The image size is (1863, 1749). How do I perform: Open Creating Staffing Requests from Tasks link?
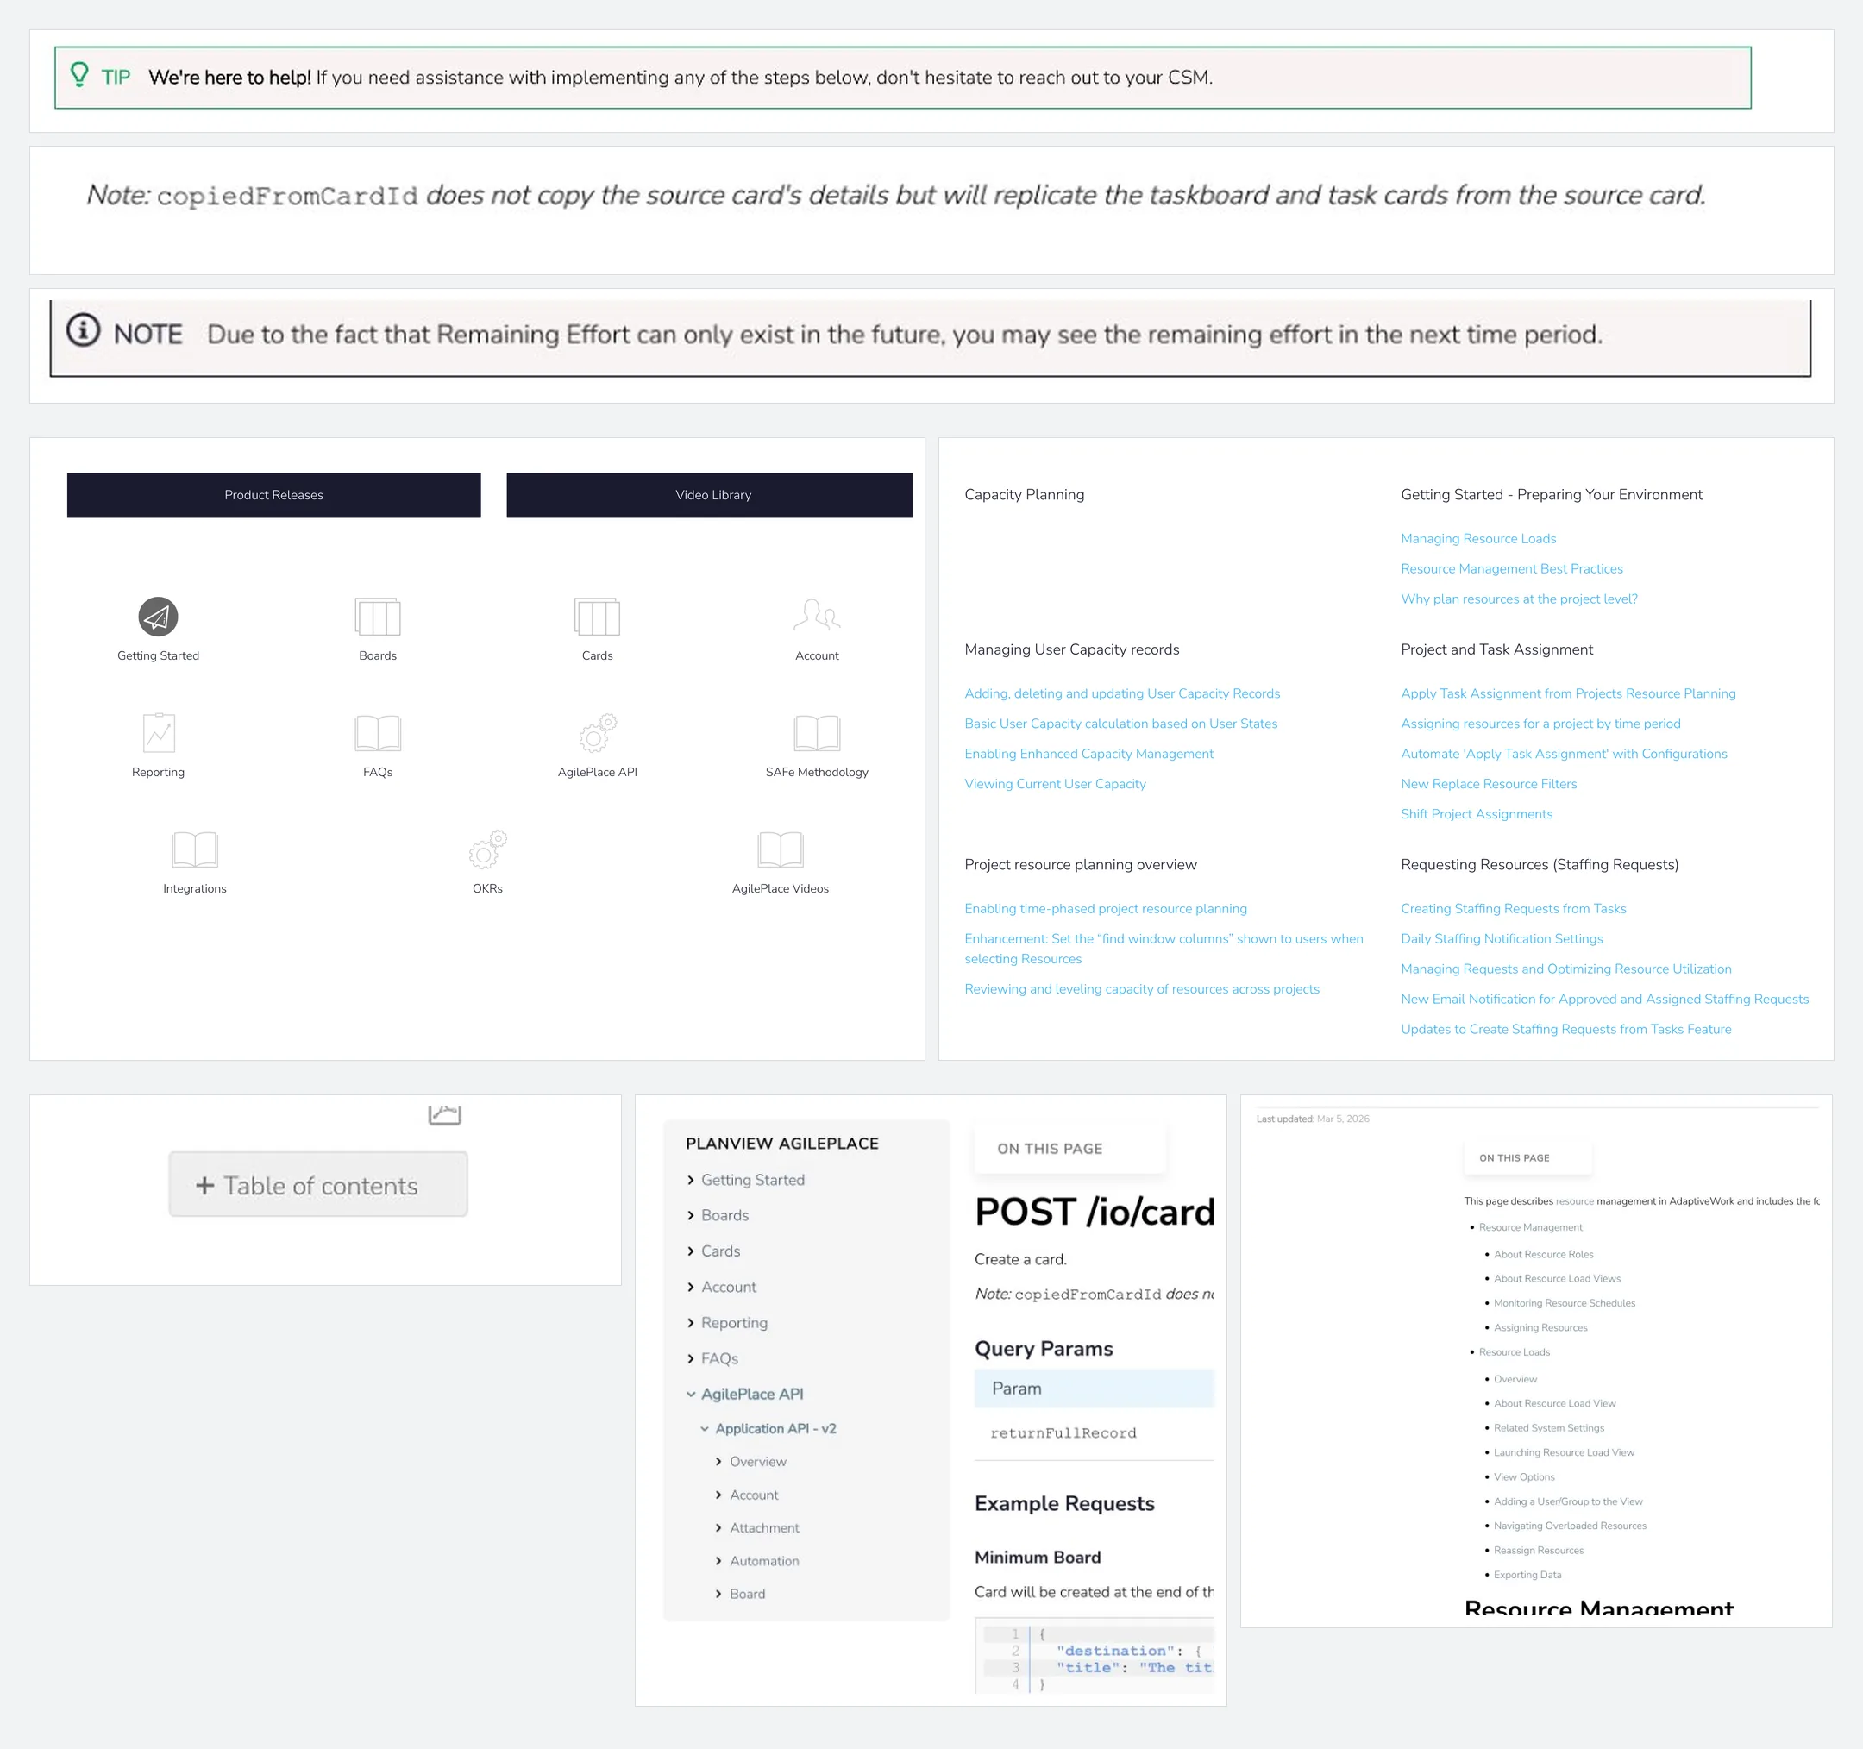point(1514,908)
